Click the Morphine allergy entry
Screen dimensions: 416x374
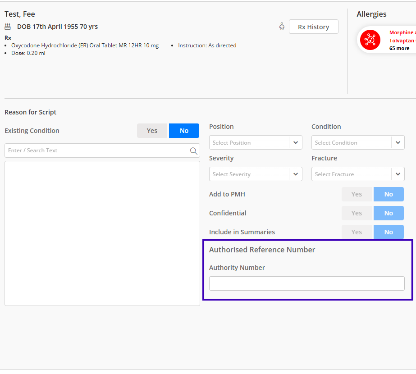[x=402, y=32]
